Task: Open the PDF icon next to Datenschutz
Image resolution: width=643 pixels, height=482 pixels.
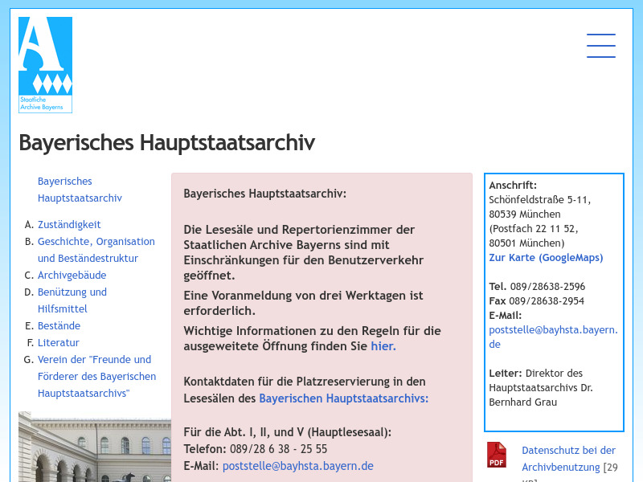Action: [x=496, y=455]
